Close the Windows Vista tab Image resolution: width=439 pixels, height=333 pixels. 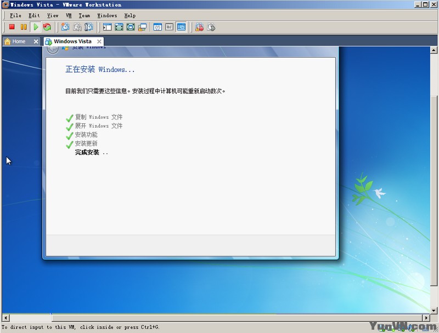[99, 41]
